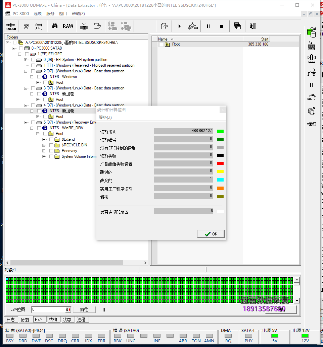The width and height of the screenshot is (323, 347).
Task: Stop the task with the stop toolbar icon
Action: [221, 26]
